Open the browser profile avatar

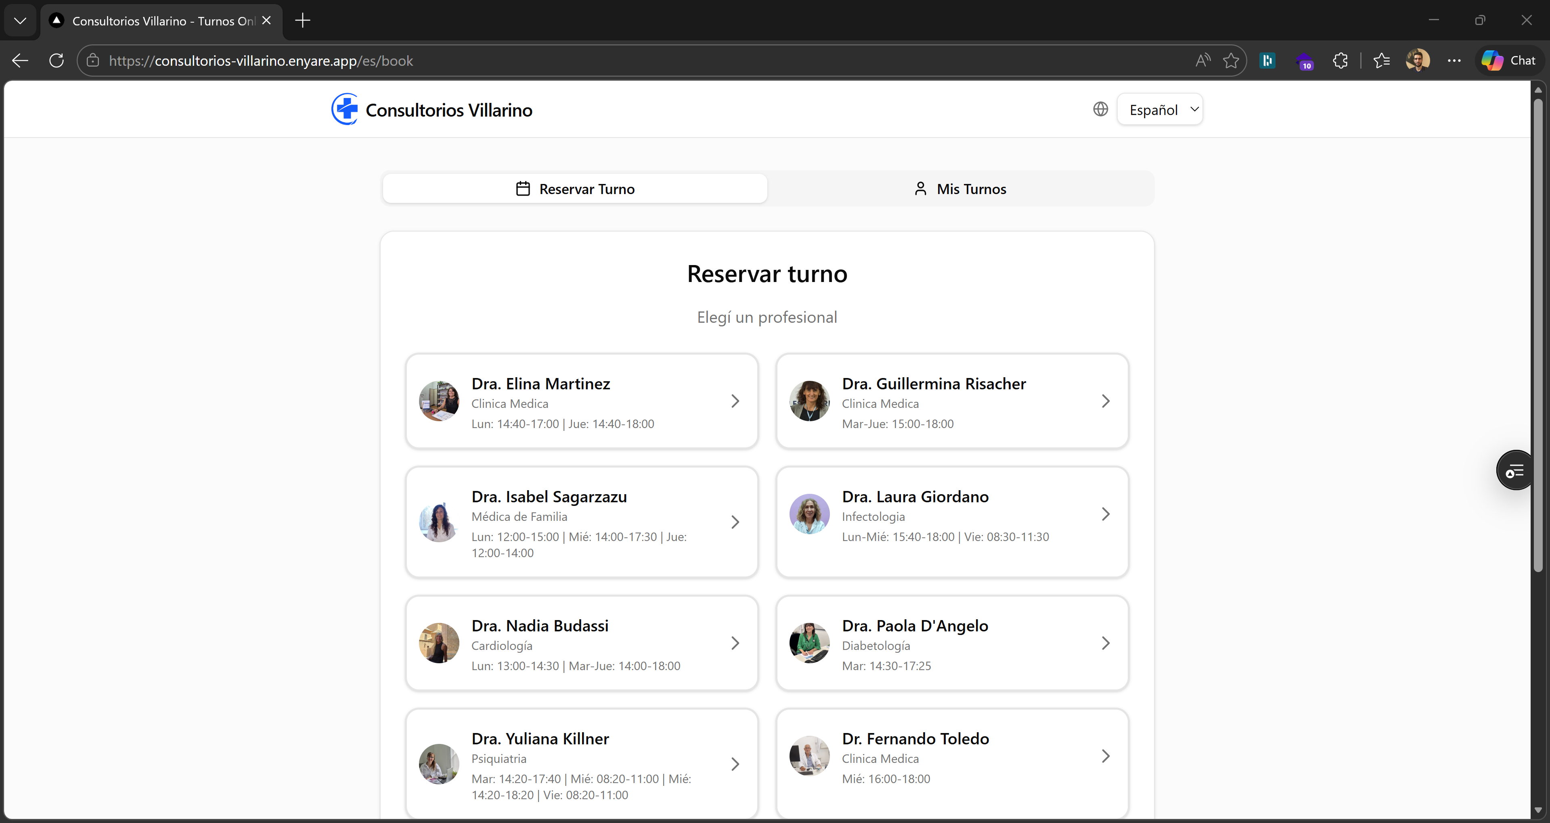click(x=1418, y=60)
